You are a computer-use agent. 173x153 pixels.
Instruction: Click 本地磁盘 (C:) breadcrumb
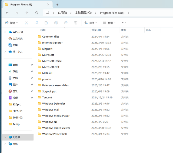pos(83,13)
